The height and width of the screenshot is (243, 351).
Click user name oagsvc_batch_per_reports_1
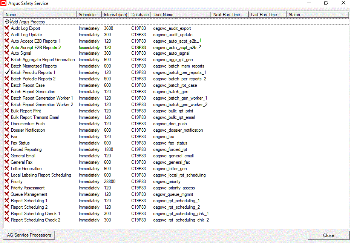(x=179, y=72)
